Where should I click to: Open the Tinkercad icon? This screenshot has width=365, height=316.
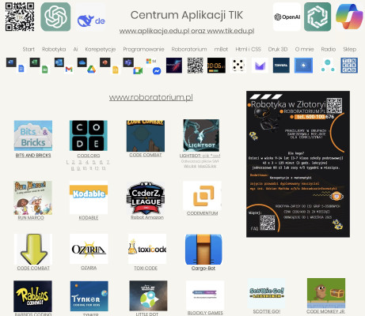[349, 66]
